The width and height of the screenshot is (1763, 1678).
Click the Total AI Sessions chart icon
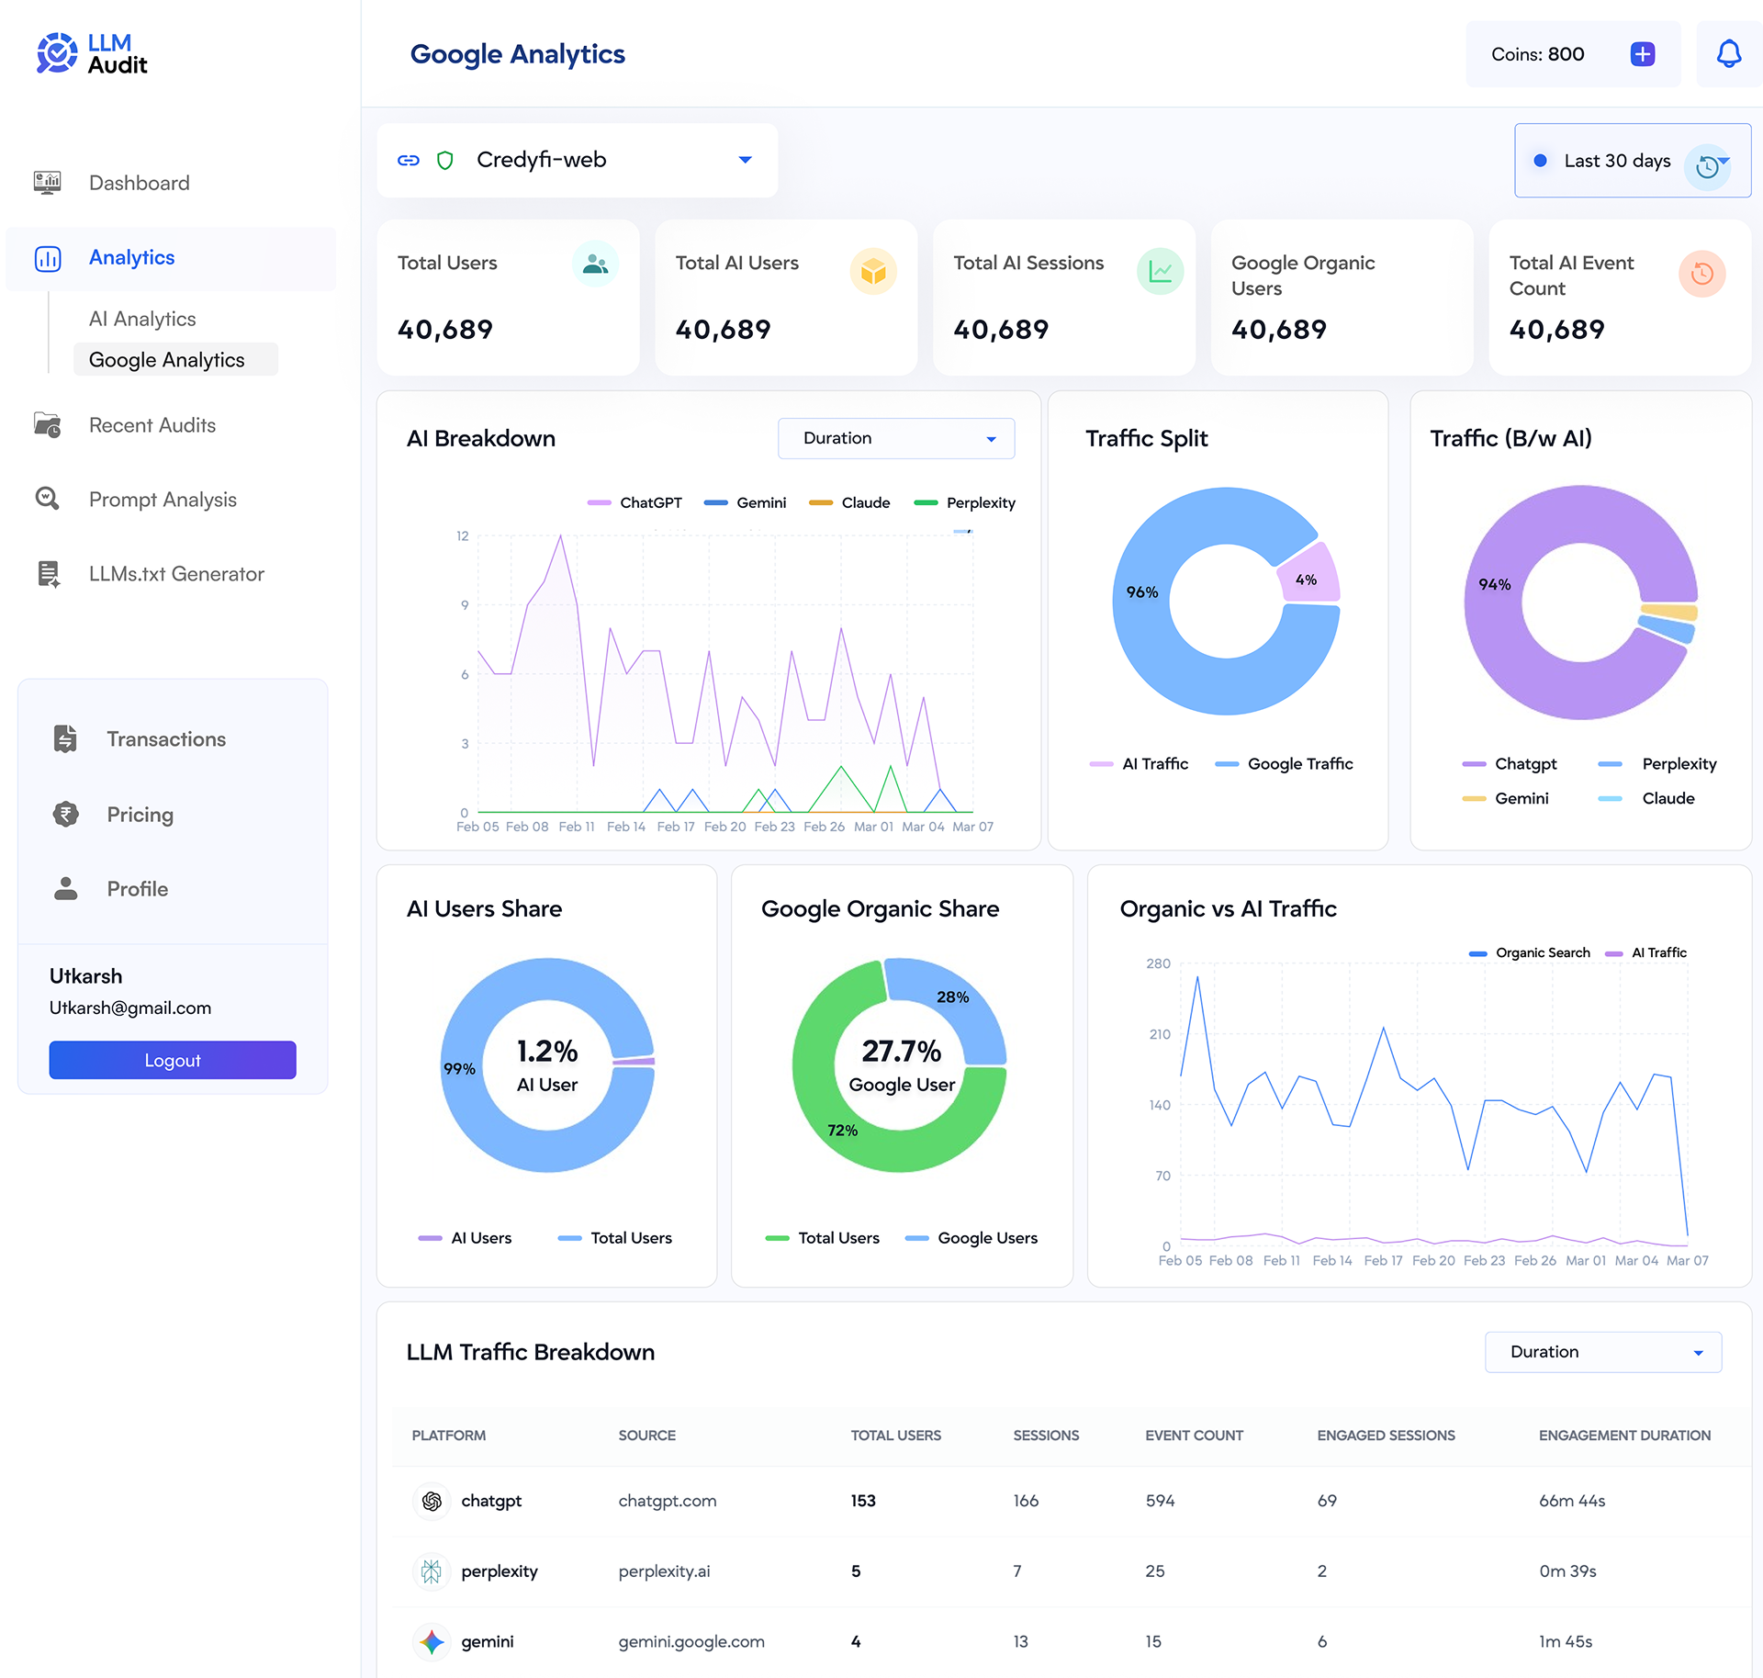(x=1161, y=272)
